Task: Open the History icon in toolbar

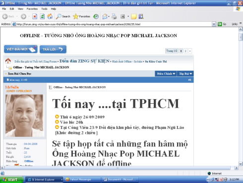Action: pyautogui.click(x=96, y=16)
